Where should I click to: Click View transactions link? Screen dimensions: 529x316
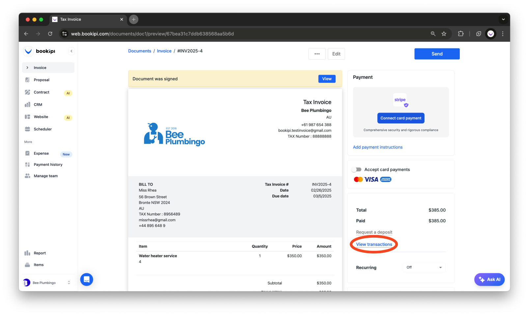[374, 244]
